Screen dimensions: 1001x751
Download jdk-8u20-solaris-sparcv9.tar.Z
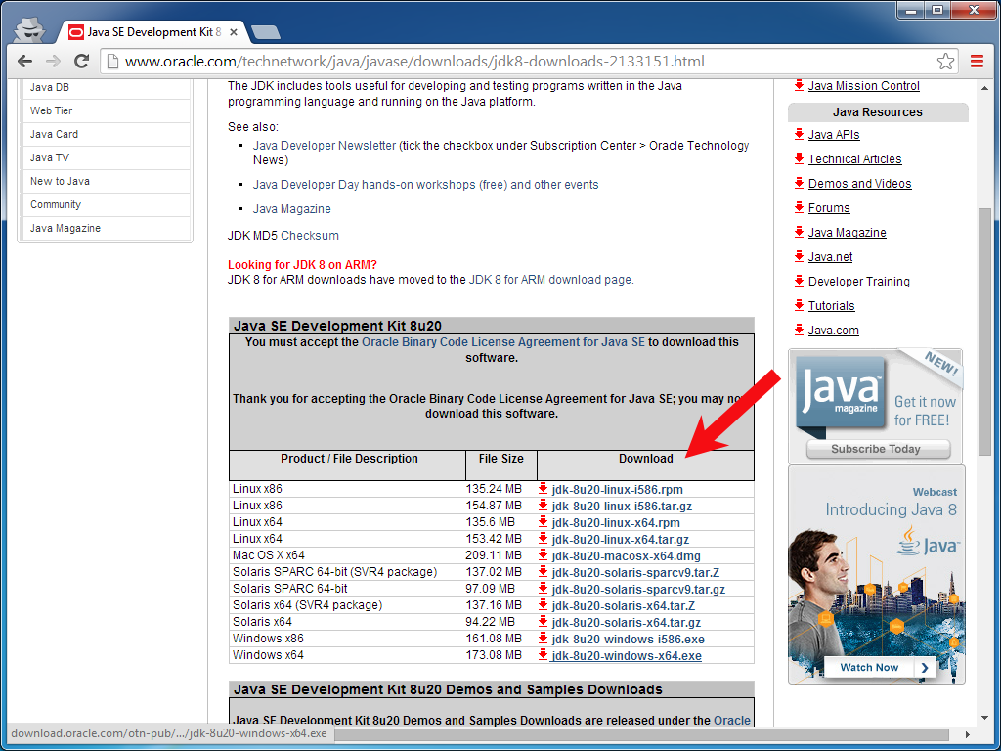[x=635, y=573]
